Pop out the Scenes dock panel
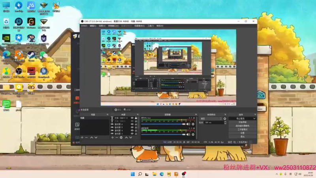This screenshot has width=316, height=178. coord(107,115)
